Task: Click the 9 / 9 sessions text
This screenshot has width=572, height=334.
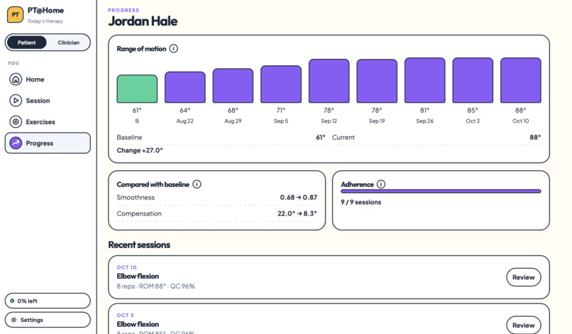Action: pyautogui.click(x=361, y=202)
